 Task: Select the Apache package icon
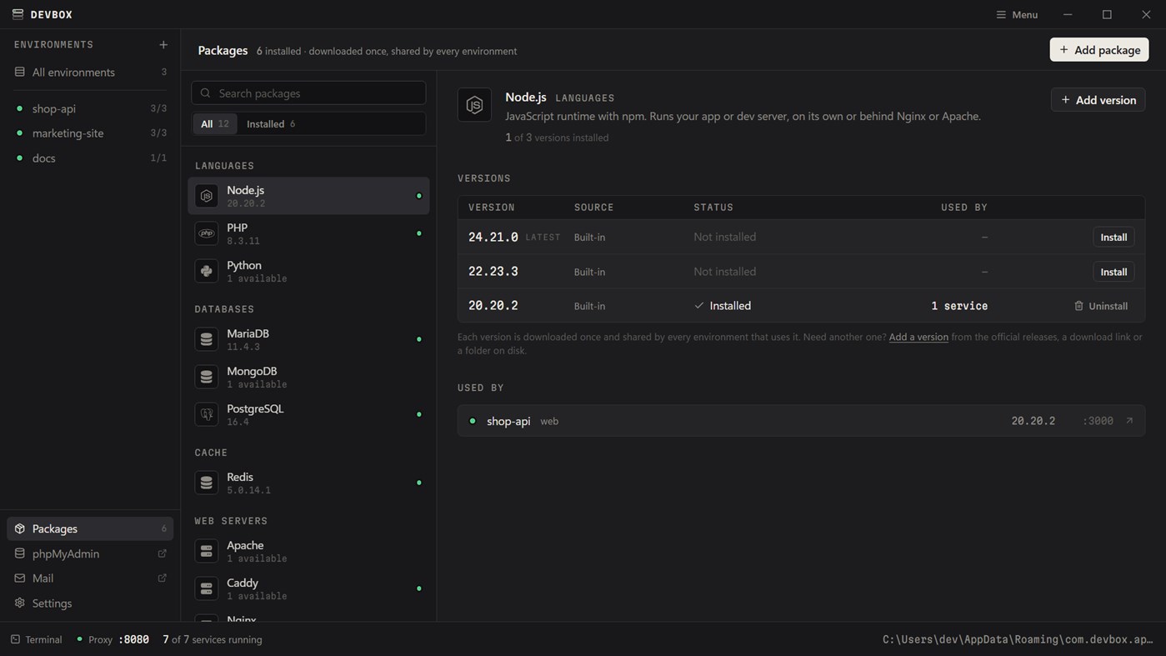[x=207, y=551]
